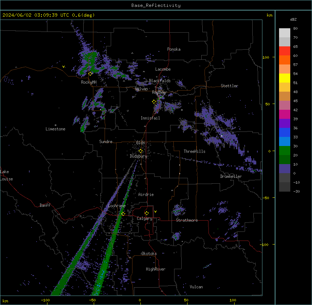312x305 pixels.
Task: Pick the royal blue 36-33 dBZ swatch
Action: click(x=284, y=132)
